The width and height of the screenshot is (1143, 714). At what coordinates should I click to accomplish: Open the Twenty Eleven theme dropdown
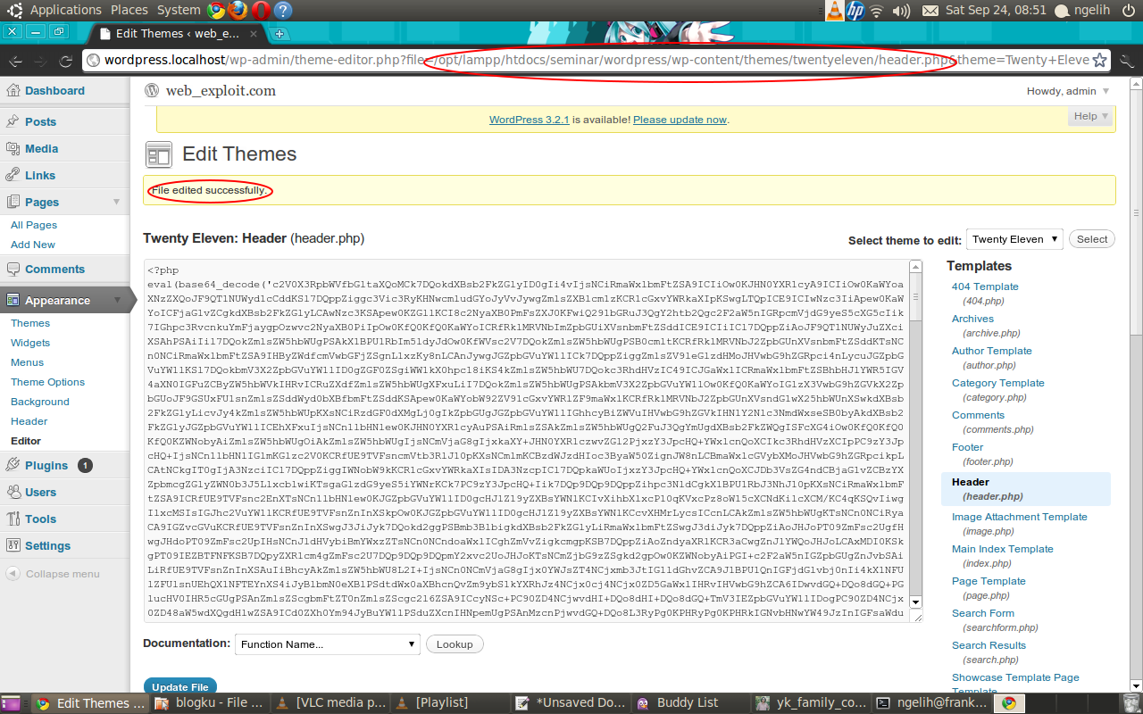tap(1014, 239)
